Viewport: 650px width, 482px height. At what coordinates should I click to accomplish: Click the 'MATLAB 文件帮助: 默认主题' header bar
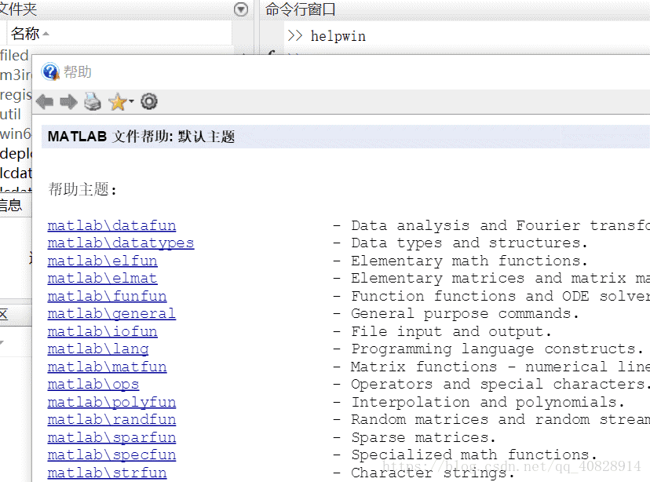(x=345, y=137)
